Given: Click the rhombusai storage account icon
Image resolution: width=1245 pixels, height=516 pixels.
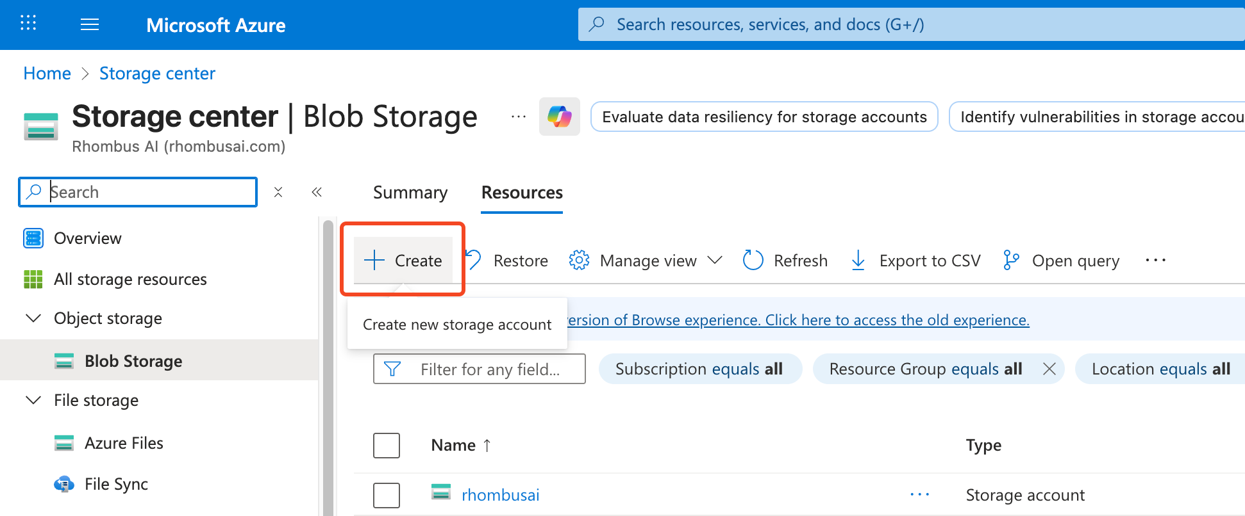Looking at the screenshot, I should click(x=441, y=492).
